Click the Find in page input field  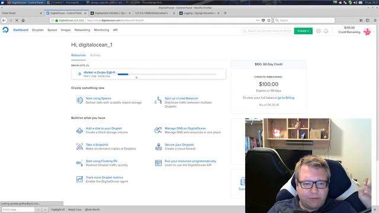(18, 209)
